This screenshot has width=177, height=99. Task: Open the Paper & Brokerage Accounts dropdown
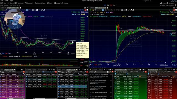click(92, 1)
